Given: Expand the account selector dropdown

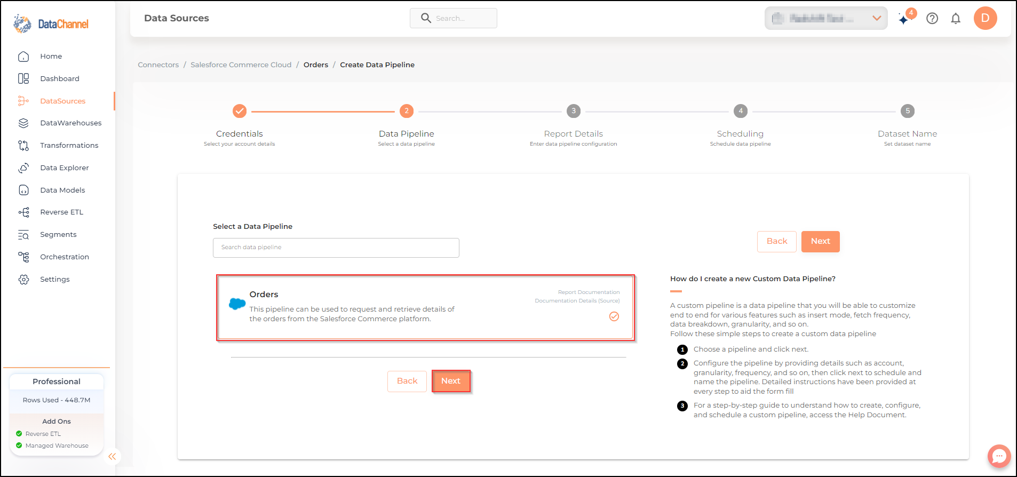Looking at the screenshot, I should (826, 18).
